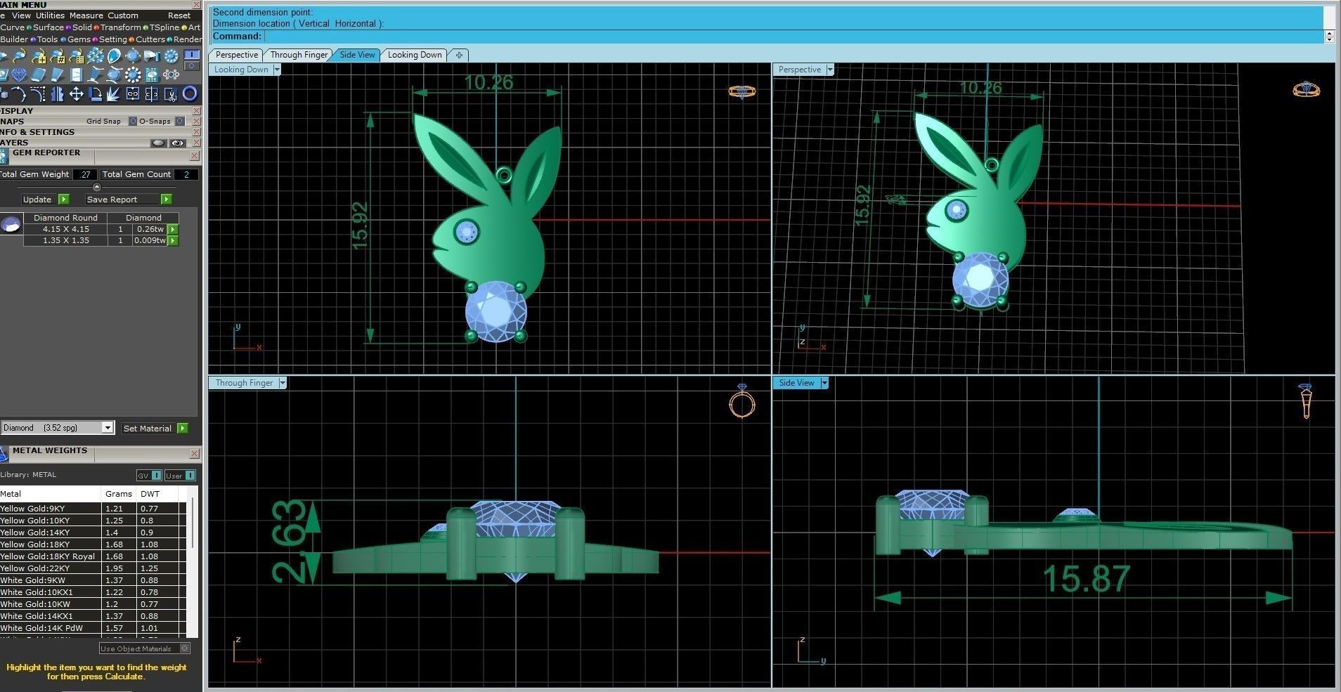Select gem on curve plus tool
Viewport: 1341px width, 692px height.
pos(39,56)
